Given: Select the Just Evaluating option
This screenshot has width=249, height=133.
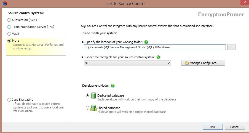Looking at the screenshot, I should pos(9,100).
